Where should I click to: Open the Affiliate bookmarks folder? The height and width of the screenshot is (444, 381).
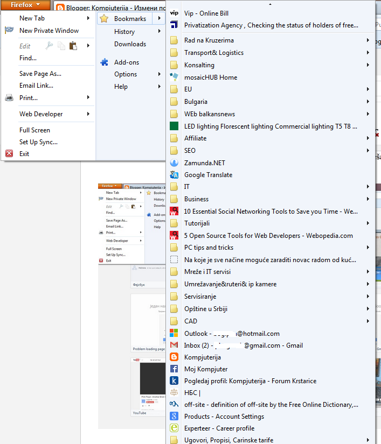271,138
